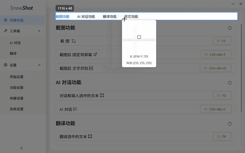Switch to the 翻译功能 tab

pos(110,16)
